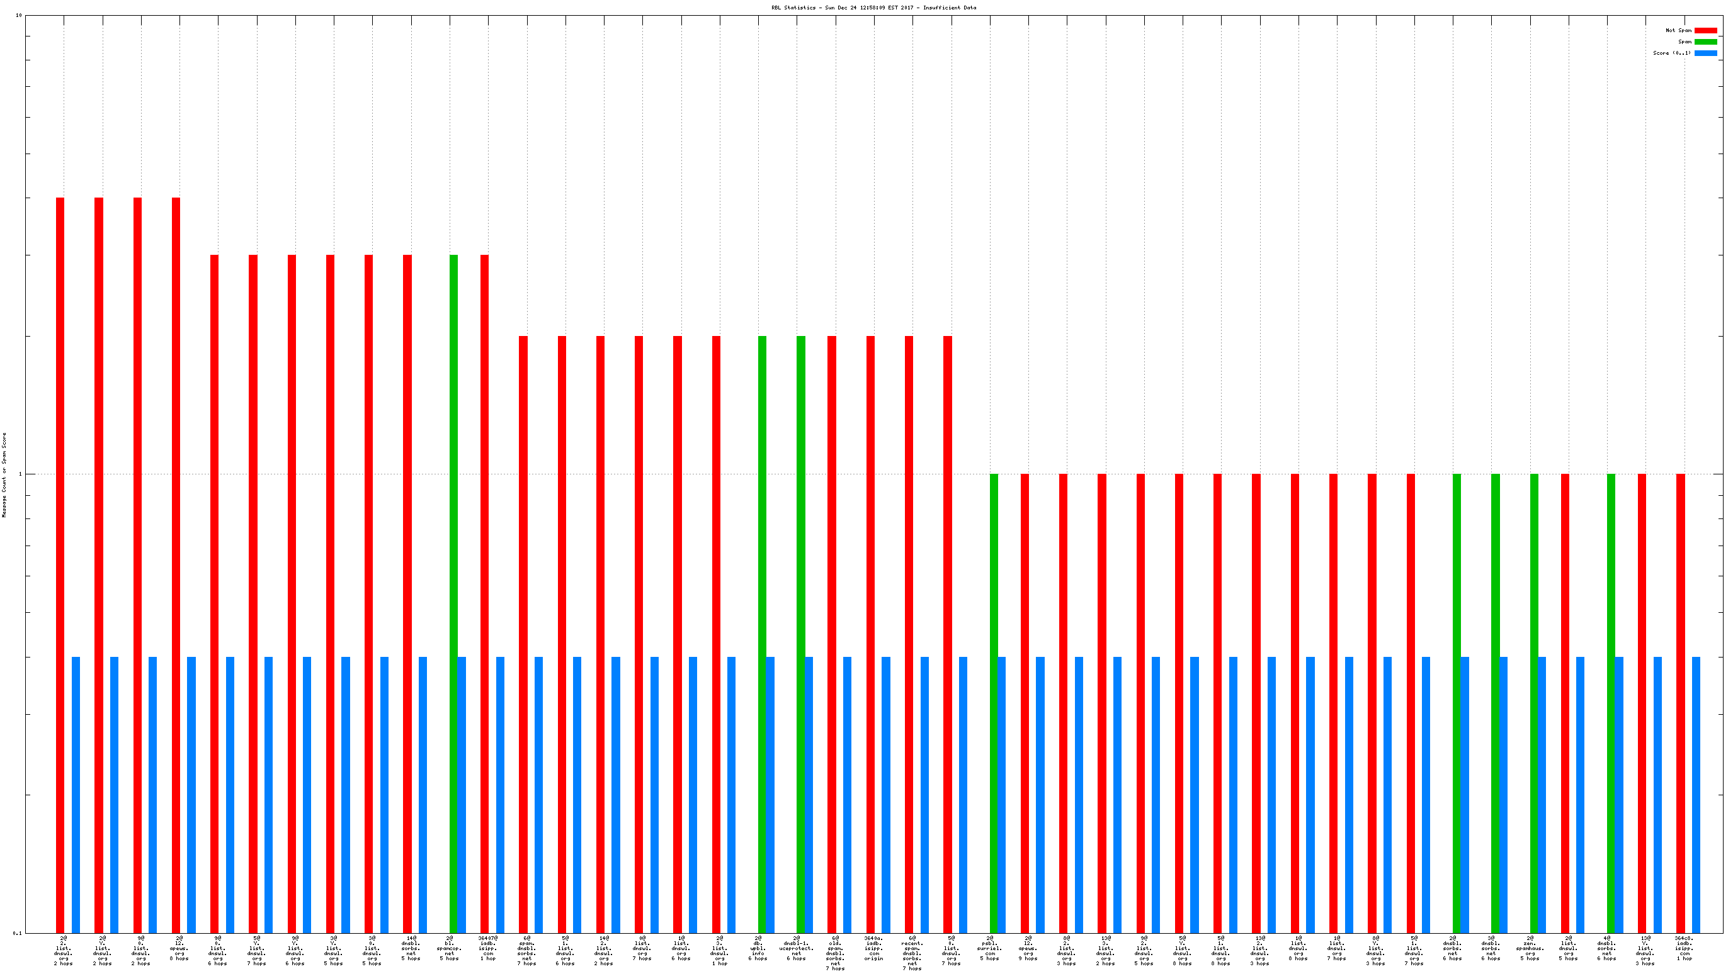Click the red Not Spam legend swatch

1705,30
